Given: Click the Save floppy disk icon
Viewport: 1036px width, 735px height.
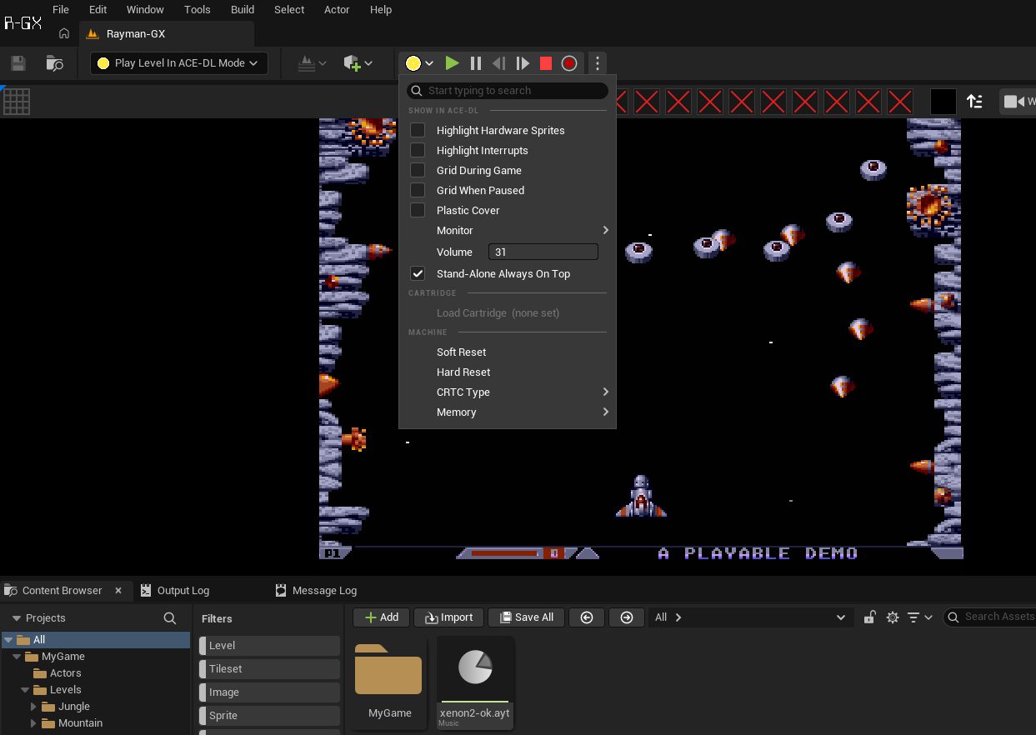Looking at the screenshot, I should click(18, 63).
